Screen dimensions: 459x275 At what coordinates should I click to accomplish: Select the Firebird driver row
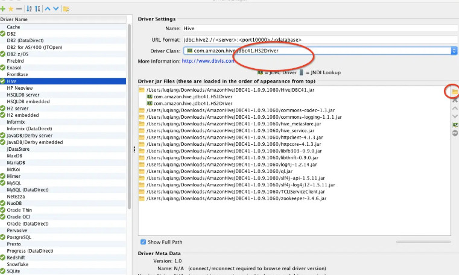[63, 61]
